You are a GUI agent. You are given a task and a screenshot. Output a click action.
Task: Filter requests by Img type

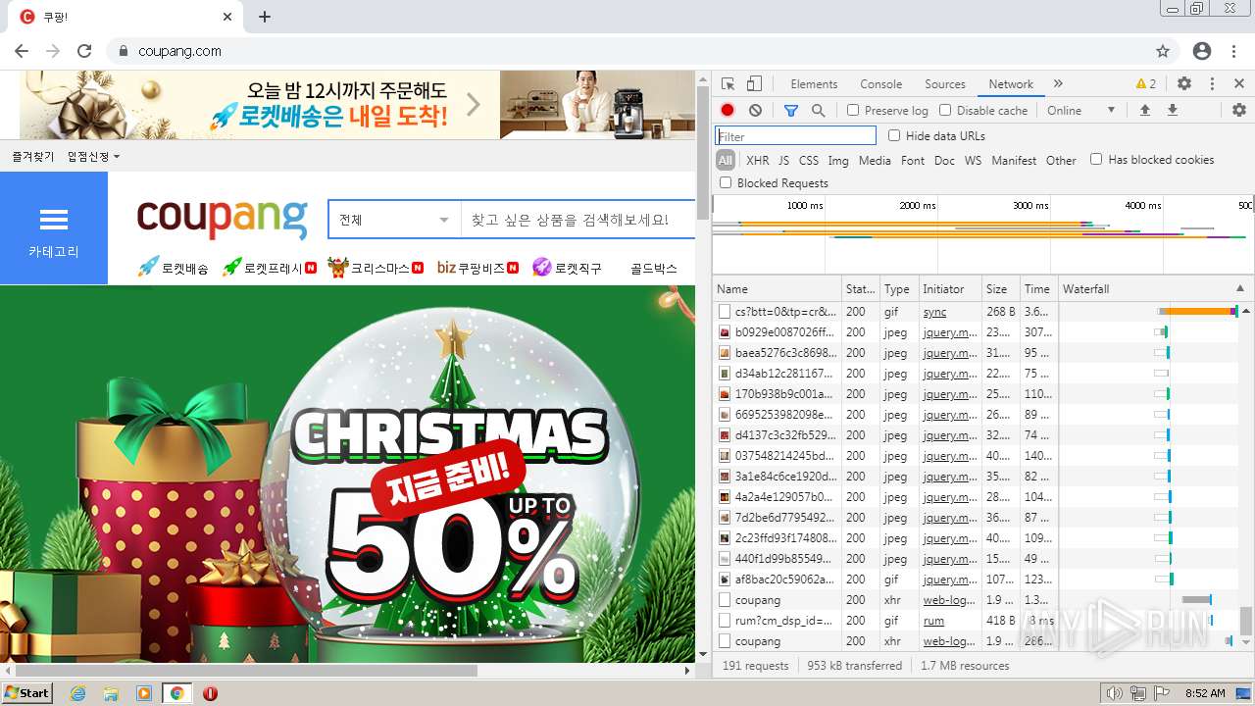pyautogui.click(x=838, y=161)
